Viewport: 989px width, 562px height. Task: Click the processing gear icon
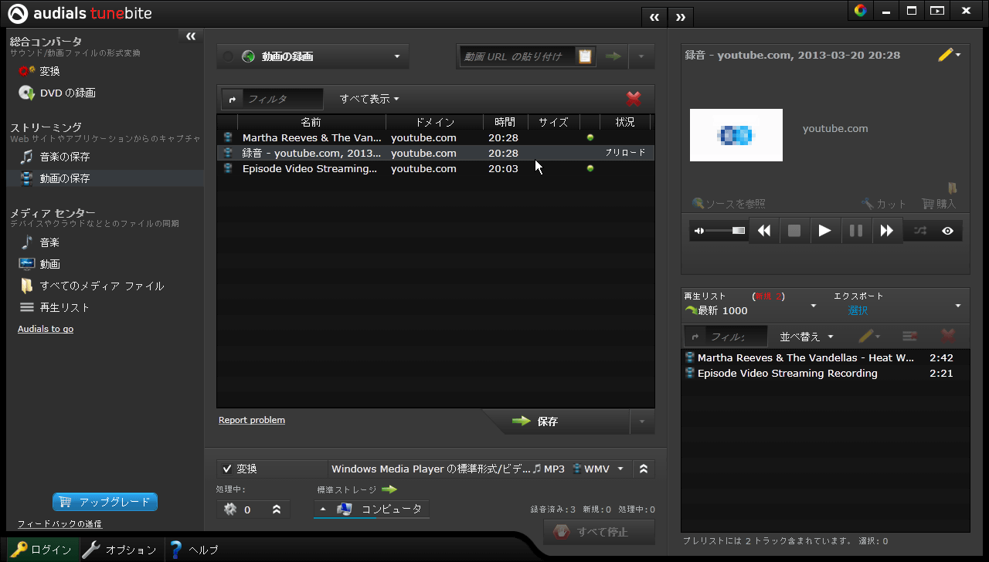229,510
